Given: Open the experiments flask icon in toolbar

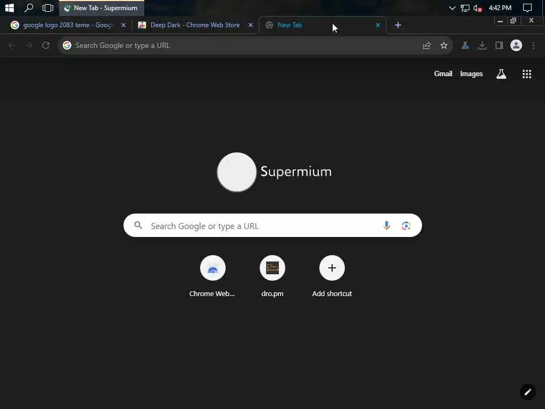Looking at the screenshot, I should pyautogui.click(x=465, y=46).
